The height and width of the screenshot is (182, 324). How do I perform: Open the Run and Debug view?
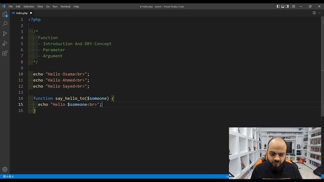(x=5, y=43)
